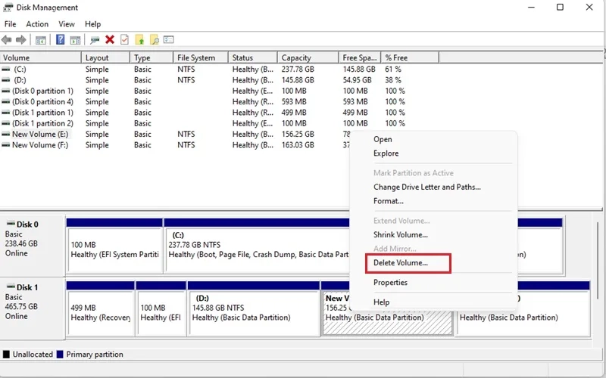Click the 38 % free cell
Image resolution: width=606 pixels, height=378 pixels.
click(393, 80)
